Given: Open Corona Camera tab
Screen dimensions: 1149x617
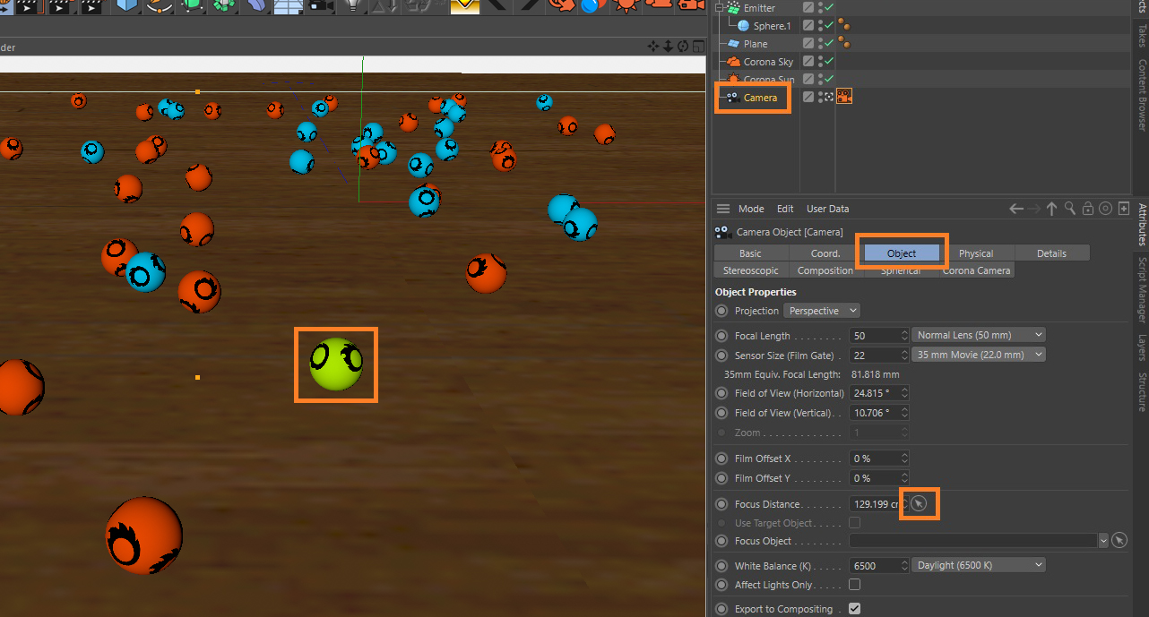Looking at the screenshot, I should [x=977, y=270].
